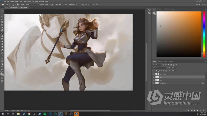
Task: Click the foreground color swatch in toolbox
Action: 2,74
